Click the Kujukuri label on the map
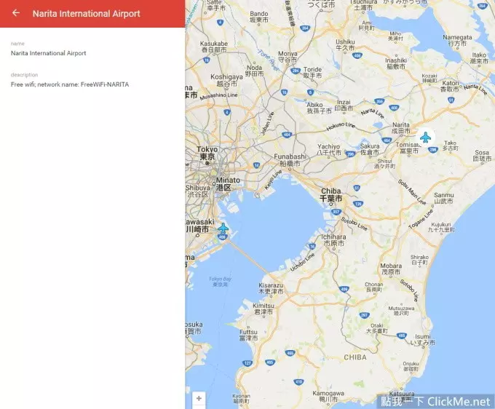 coord(441,227)
